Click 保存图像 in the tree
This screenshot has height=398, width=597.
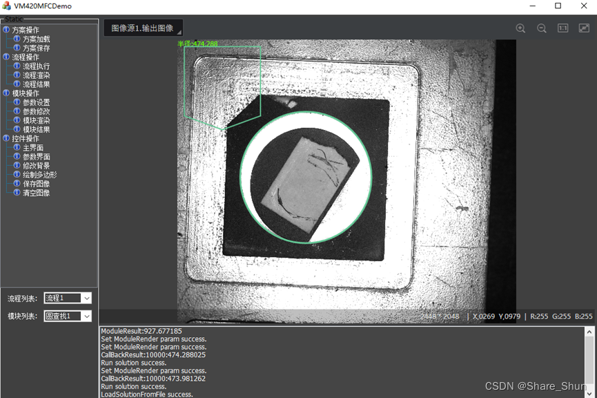[36, 184]
